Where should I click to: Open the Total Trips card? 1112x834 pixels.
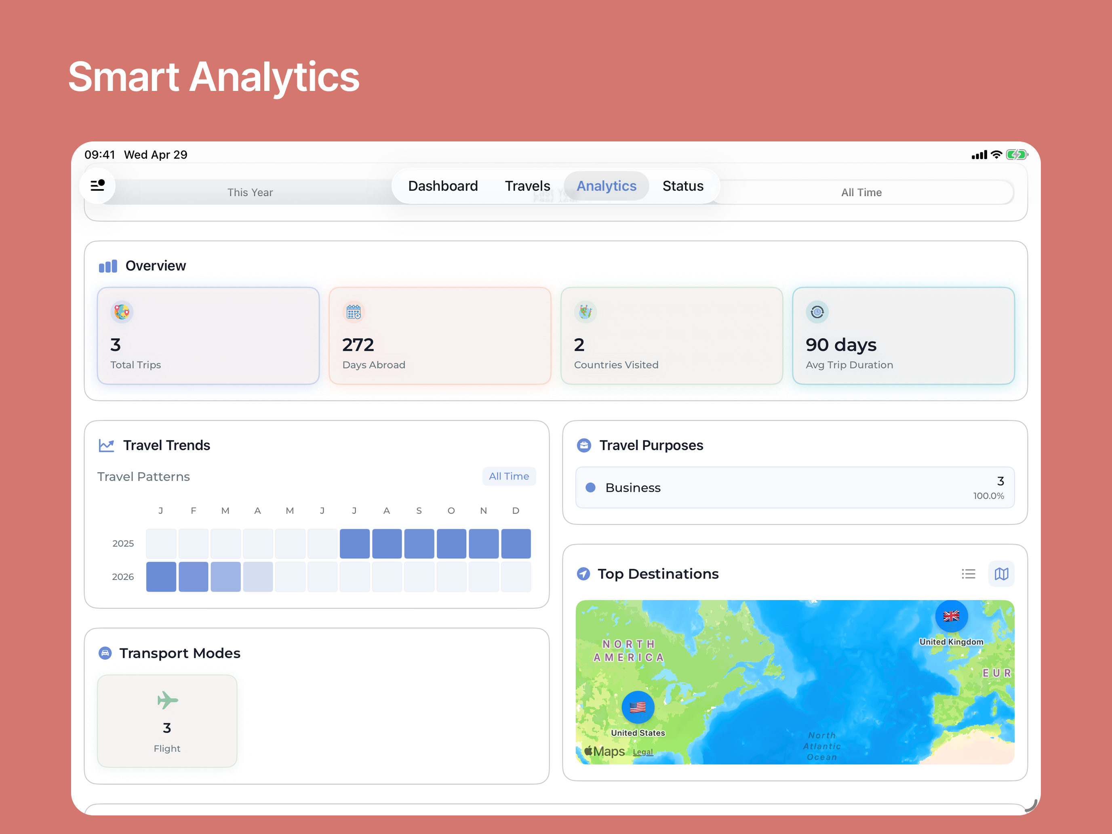(x=208, y=336)
